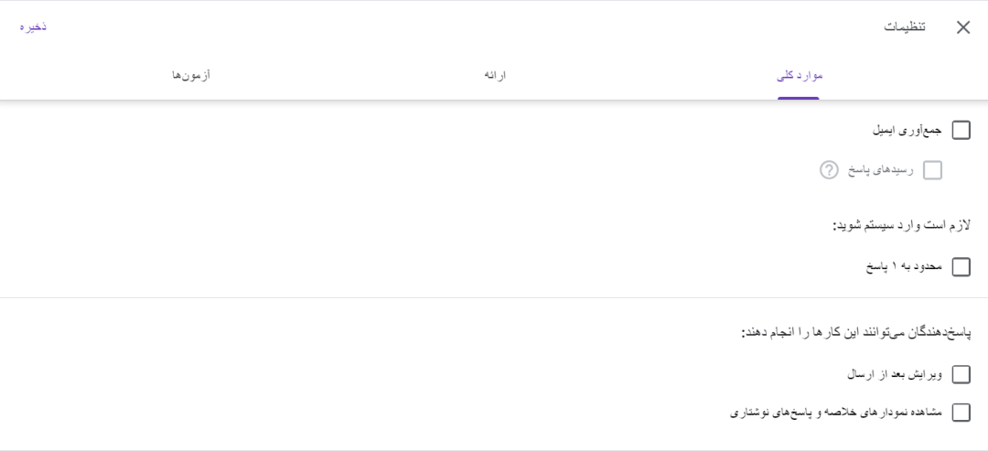Image resolution: width=988 pixels, height=451 pixels.
Task: Switch to the ارائه tab
Action: point(495,76)
